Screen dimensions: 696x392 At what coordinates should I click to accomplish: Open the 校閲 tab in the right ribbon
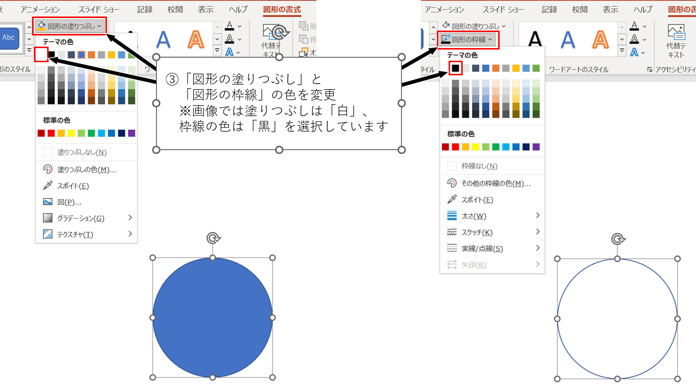(580, 10)
